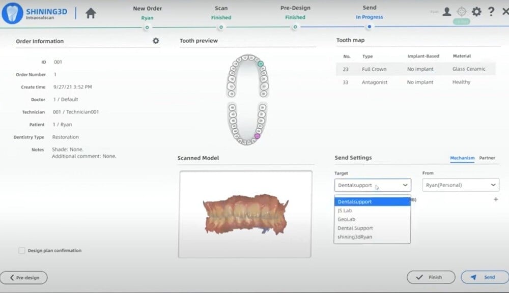Screen dimensions: 509x293
Task: Pick GeoLab in the dropdown list
Action: coord(346,219)
